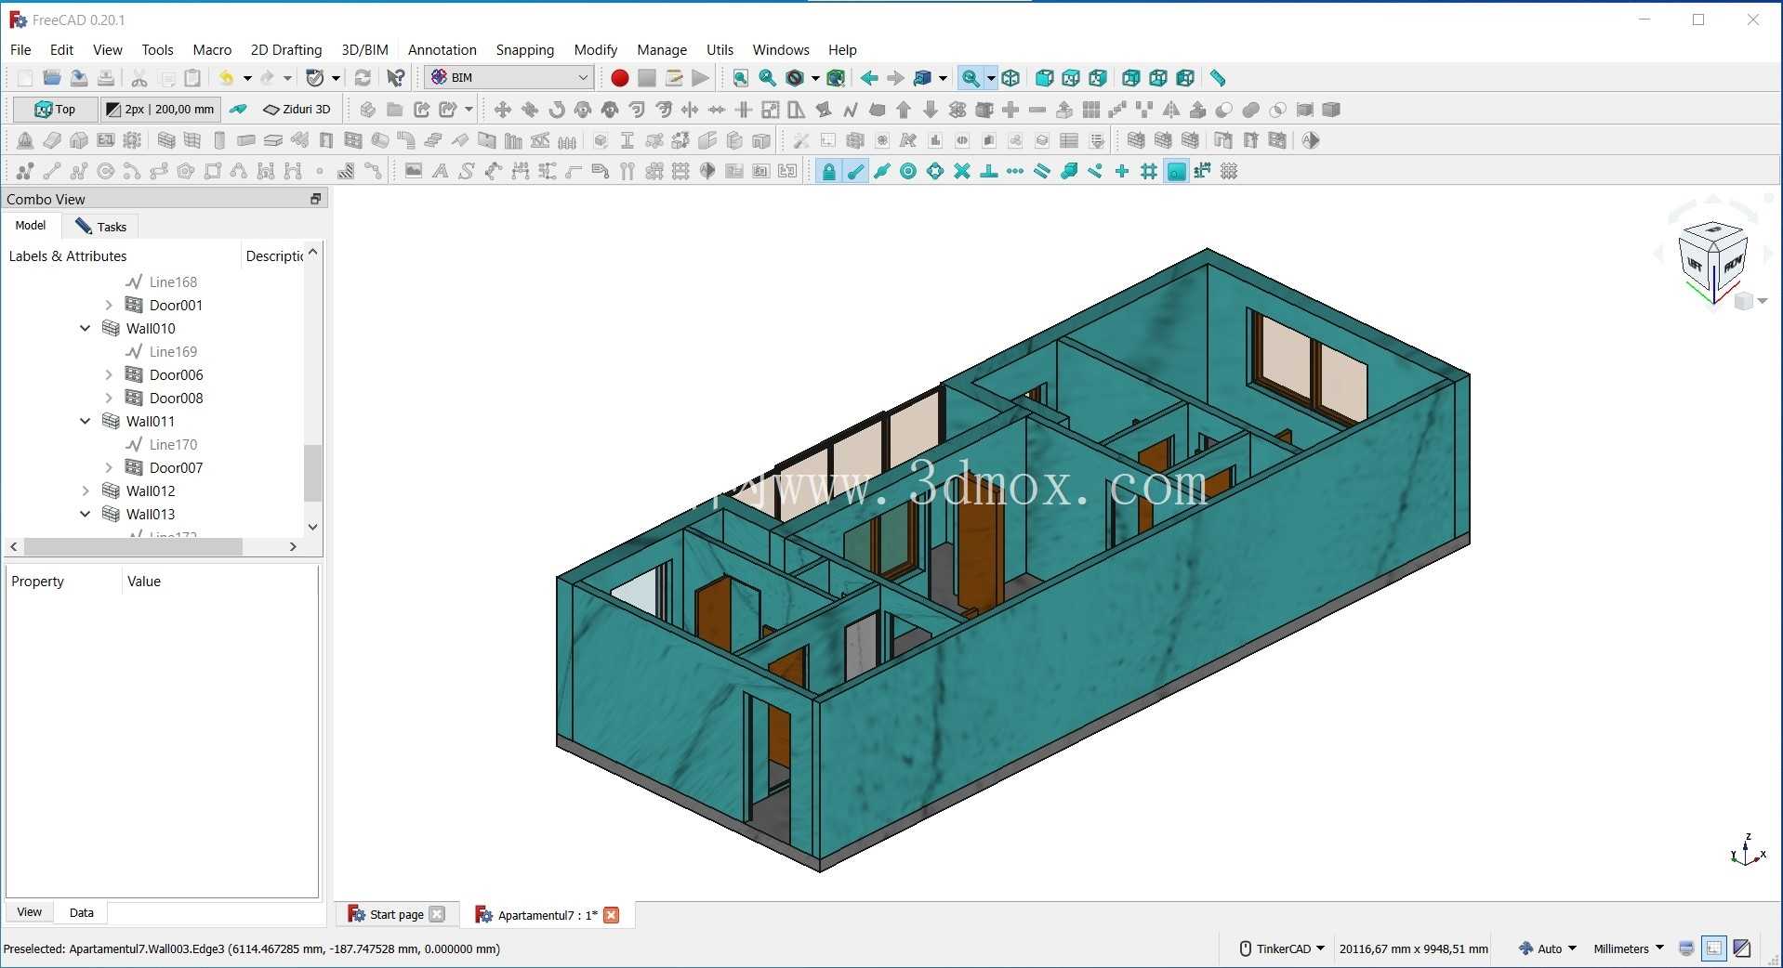Expand the Wall012 tree node
Screen dimensions: 1783x968
[86, 491]
